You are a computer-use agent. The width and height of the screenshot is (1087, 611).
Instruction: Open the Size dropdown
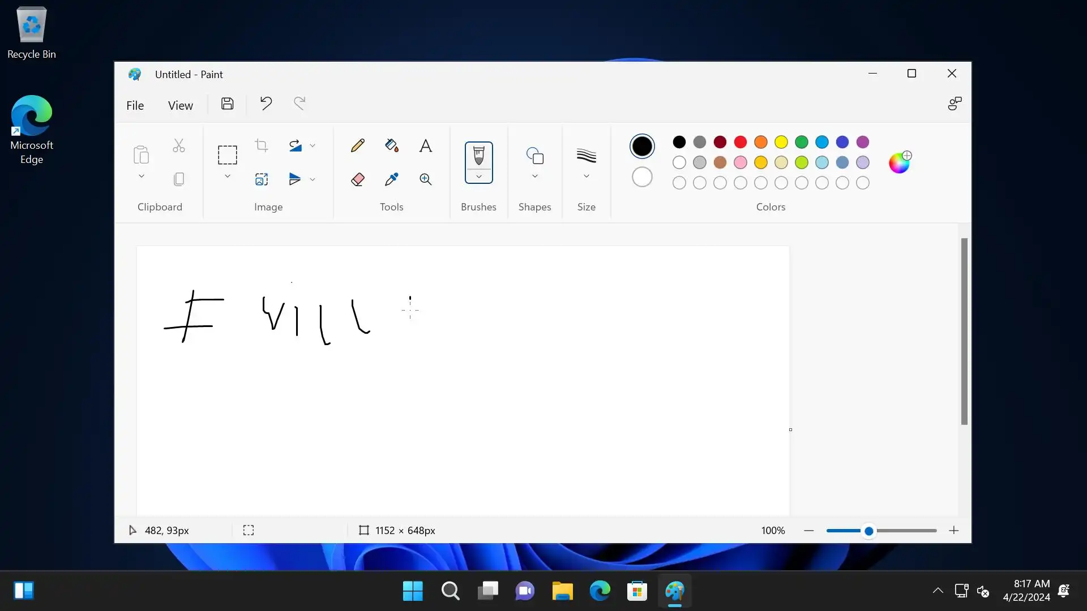click(x=586, y=177)
